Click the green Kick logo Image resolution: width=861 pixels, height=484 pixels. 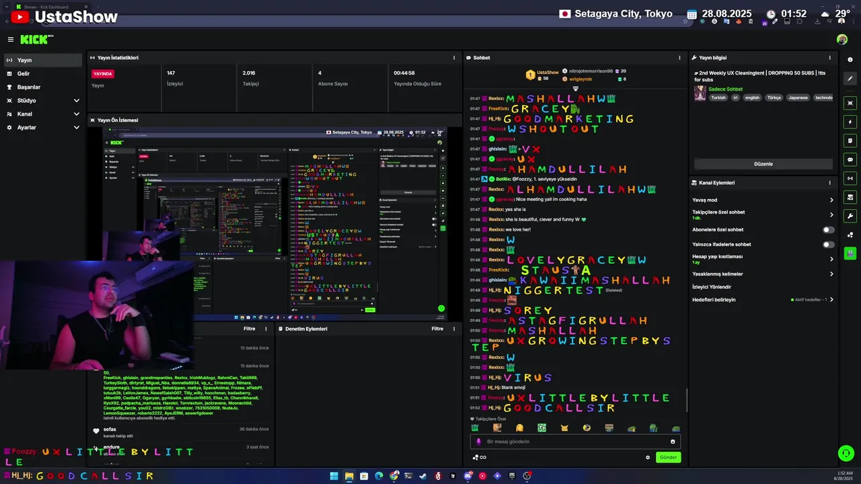(x=34, y=40)
